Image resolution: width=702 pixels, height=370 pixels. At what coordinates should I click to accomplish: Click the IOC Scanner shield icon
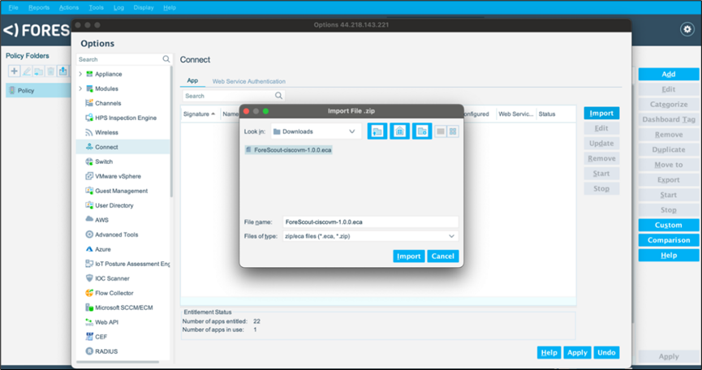click(x=89, y=278)
